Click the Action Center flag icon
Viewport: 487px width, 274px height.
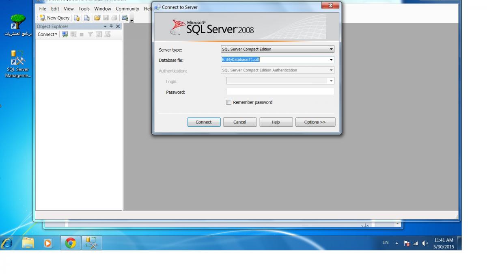(x=407, y=244)
